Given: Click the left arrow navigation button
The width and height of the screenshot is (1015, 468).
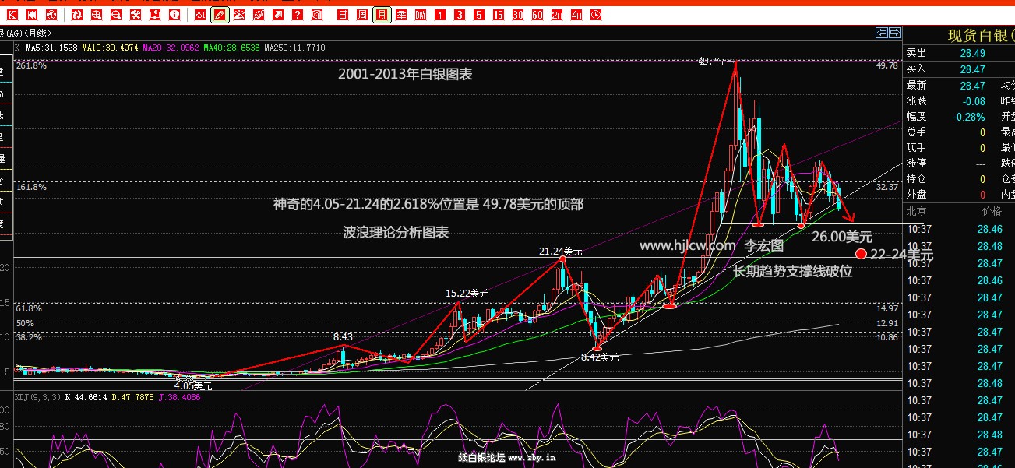Looking at the screenshot, I should pyautogui.click(x=882, y=33).
